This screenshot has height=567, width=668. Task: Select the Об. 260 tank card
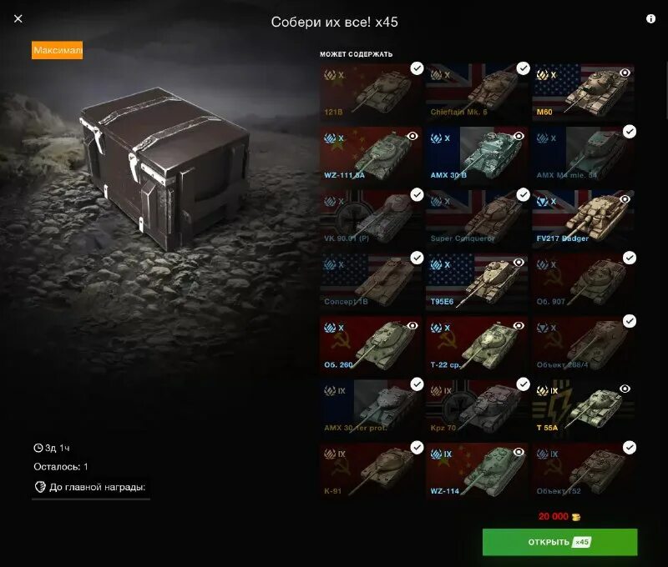(x=371, y=344)
